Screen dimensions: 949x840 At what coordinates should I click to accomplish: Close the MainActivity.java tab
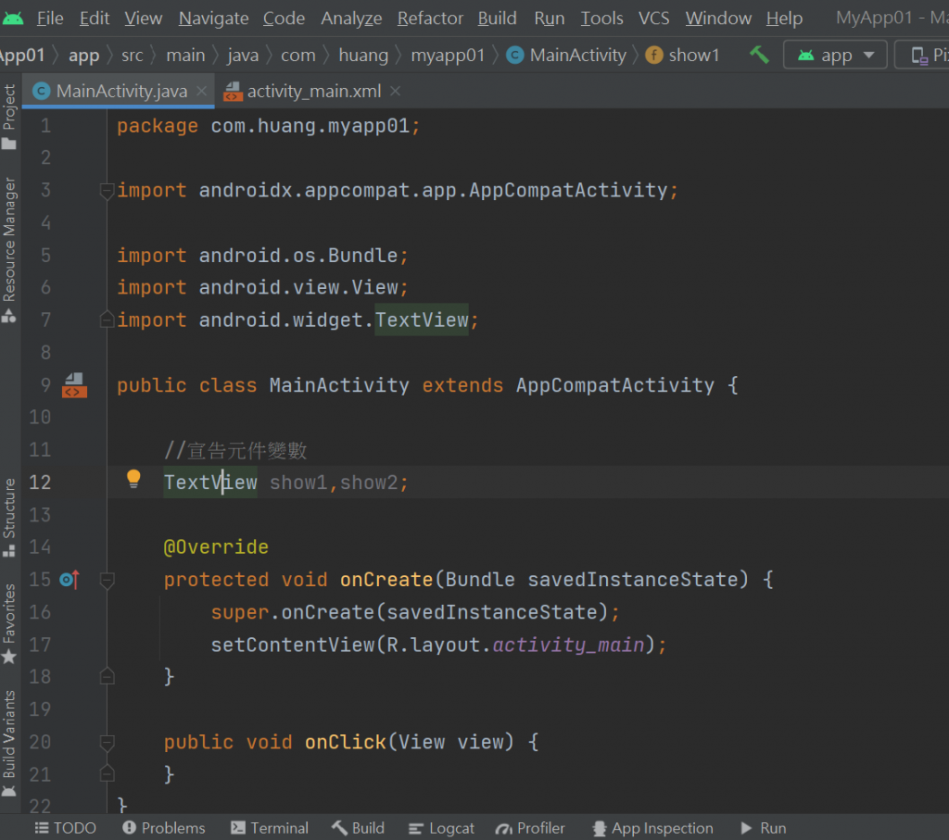click(x=201, y=92)
